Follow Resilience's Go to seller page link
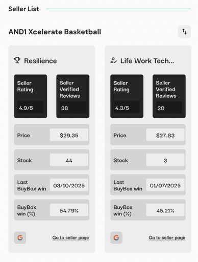The height and width of the screenshot is (262, 198). coord(70,237)
